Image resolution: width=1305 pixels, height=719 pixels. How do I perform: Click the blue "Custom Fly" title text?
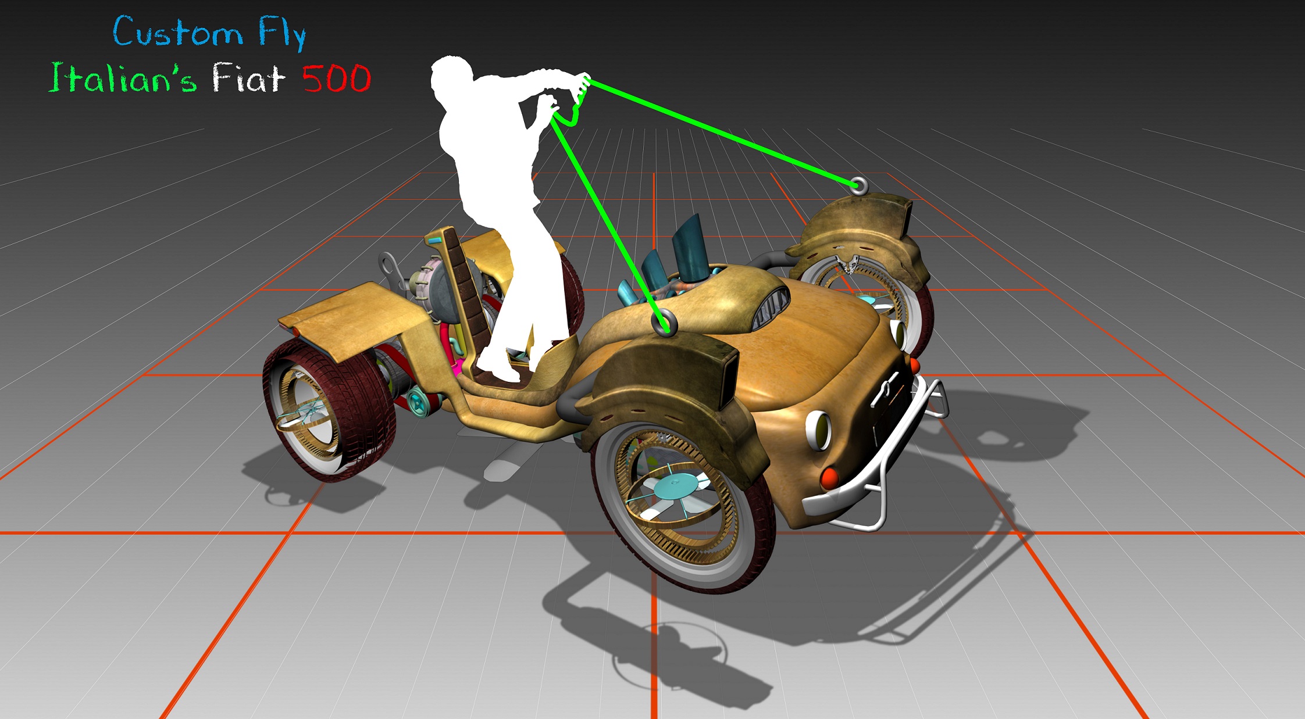tap(209, 33)
